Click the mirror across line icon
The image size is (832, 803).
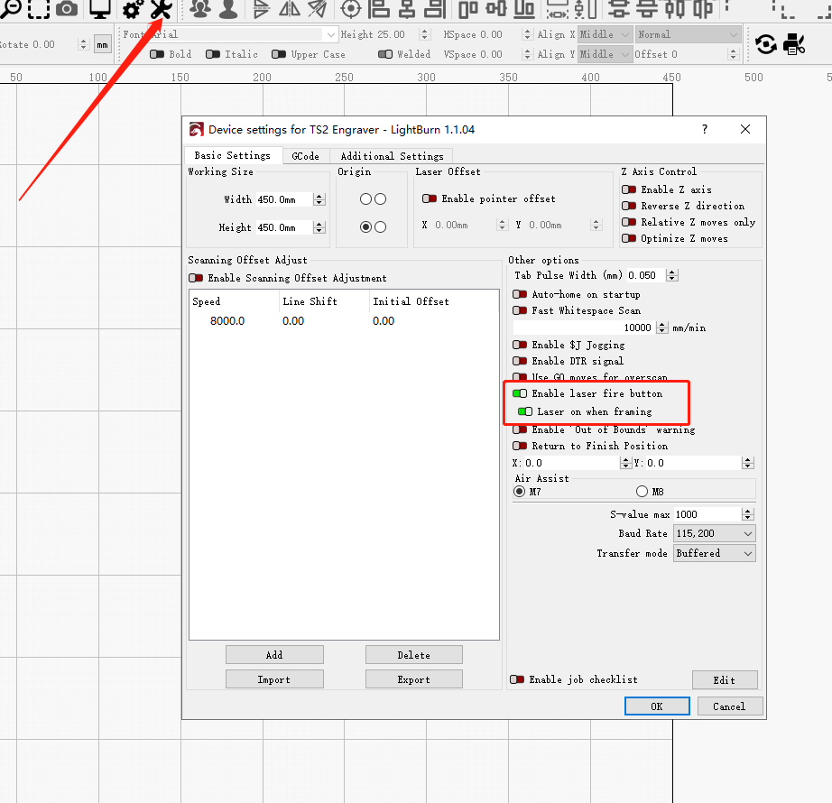pos(318,8)
